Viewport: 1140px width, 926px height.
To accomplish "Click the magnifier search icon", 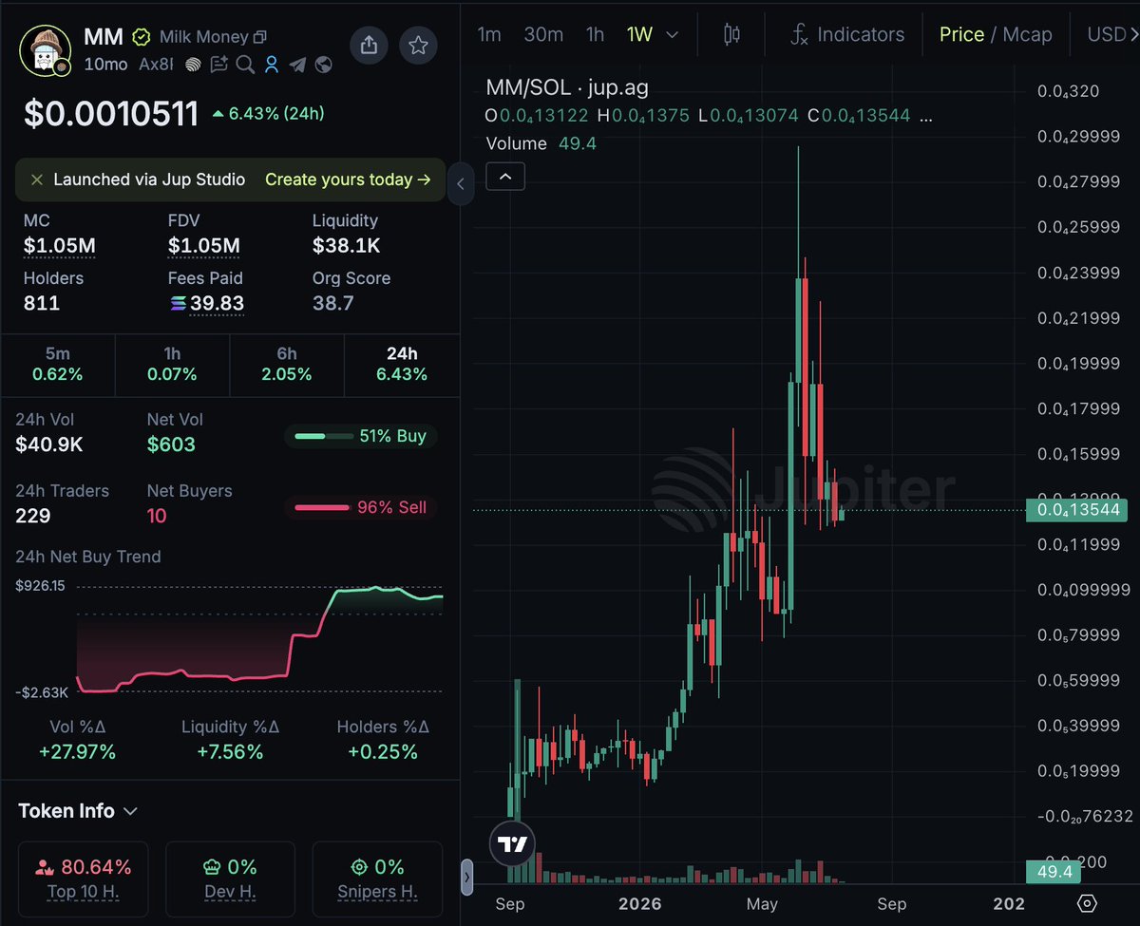I will click(x=245, y=65).
